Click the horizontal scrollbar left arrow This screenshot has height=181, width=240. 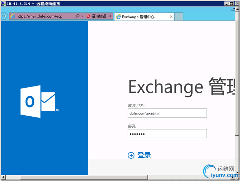pyautogui.click(x=3, y=177)
